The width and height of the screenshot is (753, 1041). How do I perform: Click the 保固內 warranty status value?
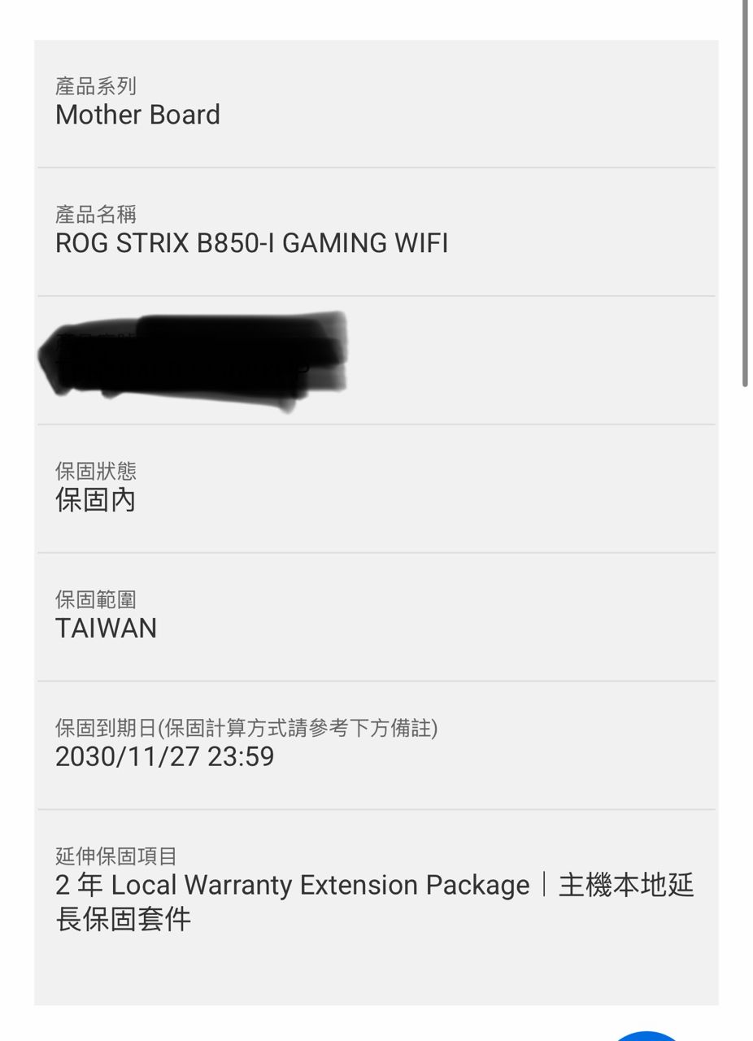click(x=95, y=499)
